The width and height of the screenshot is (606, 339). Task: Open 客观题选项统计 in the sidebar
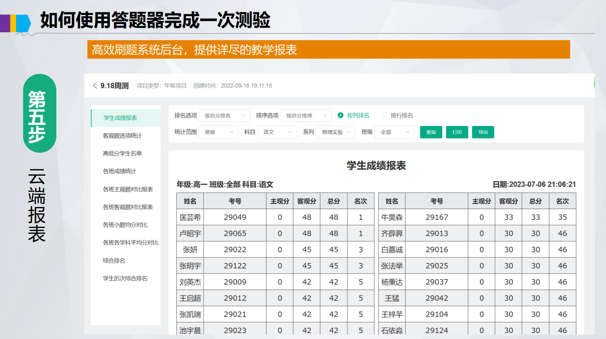[x=122, y=136]
